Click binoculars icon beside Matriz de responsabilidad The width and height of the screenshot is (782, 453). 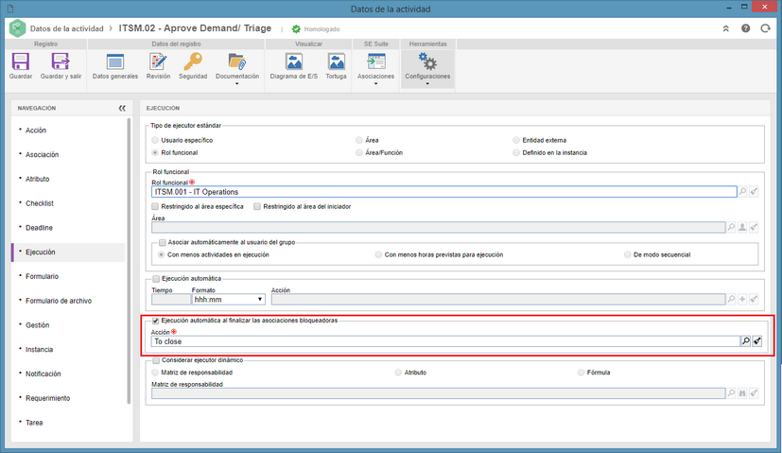coord(742,393)
